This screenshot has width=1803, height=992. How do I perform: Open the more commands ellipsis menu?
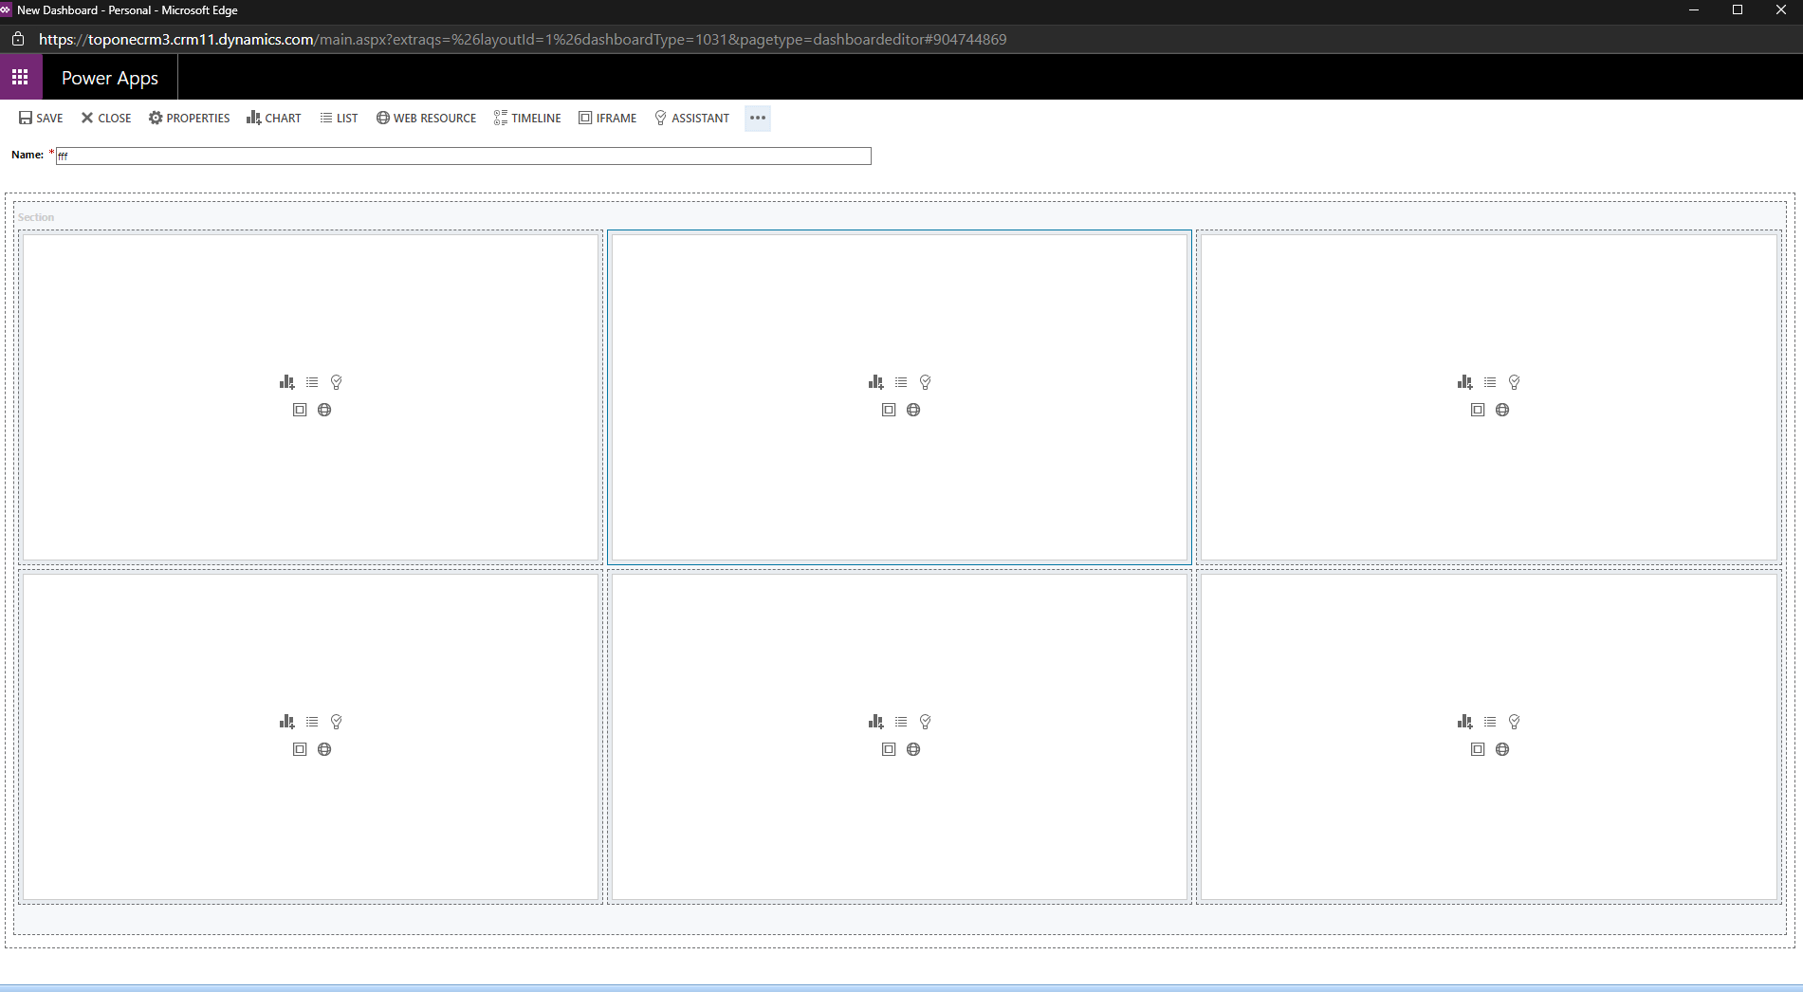[x=758, y=118]
